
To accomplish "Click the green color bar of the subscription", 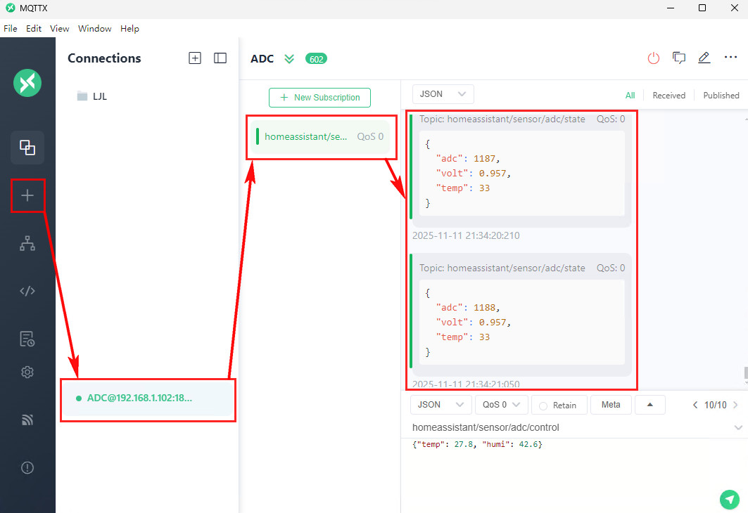I will click(x=258, y=136).
